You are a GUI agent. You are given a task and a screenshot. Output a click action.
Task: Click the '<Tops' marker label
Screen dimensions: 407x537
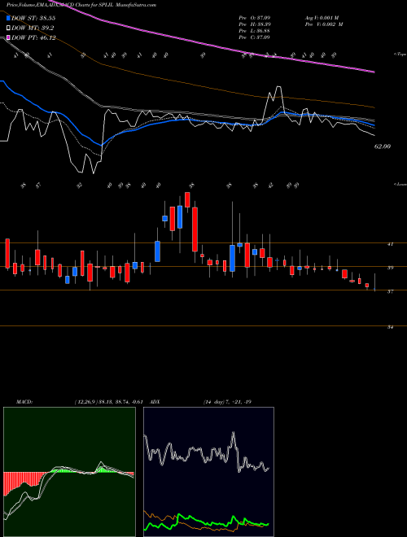pos(400,55)
